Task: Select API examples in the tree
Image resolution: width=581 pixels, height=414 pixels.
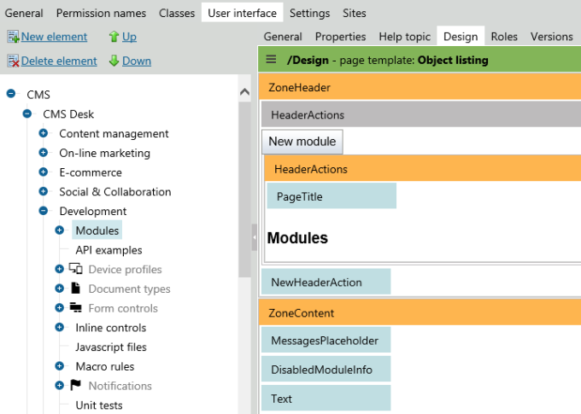Action: pyautogui.click(x=109, y=250)
